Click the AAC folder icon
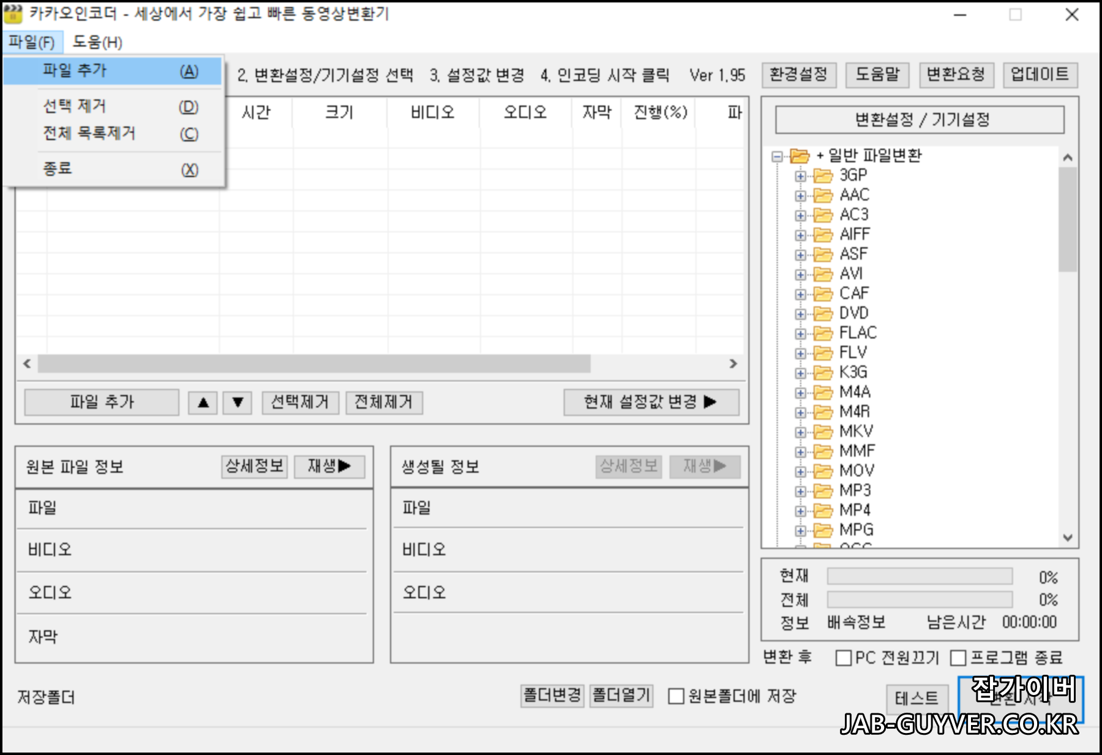This screenshot has width=1102, height=755. coord(823,195)
